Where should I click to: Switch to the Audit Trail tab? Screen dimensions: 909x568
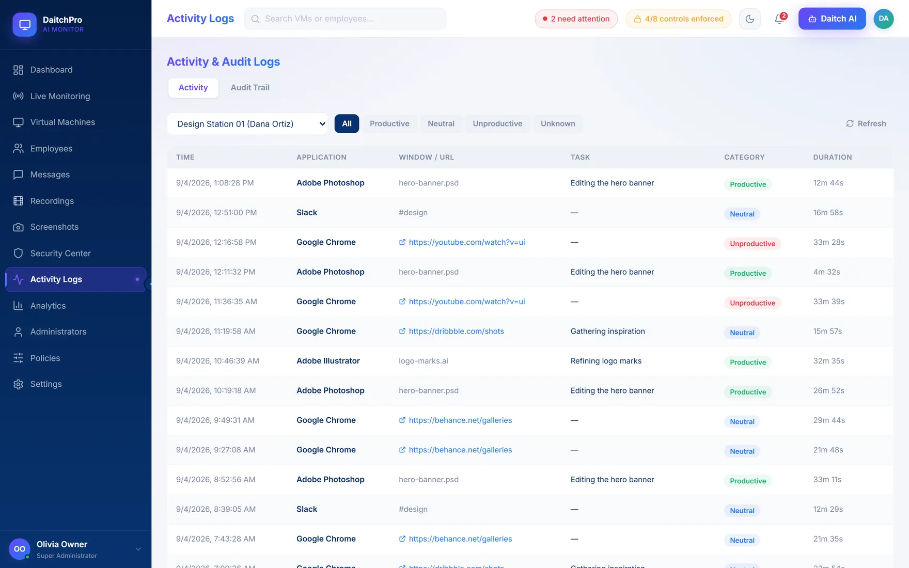(x=250, y=88)
